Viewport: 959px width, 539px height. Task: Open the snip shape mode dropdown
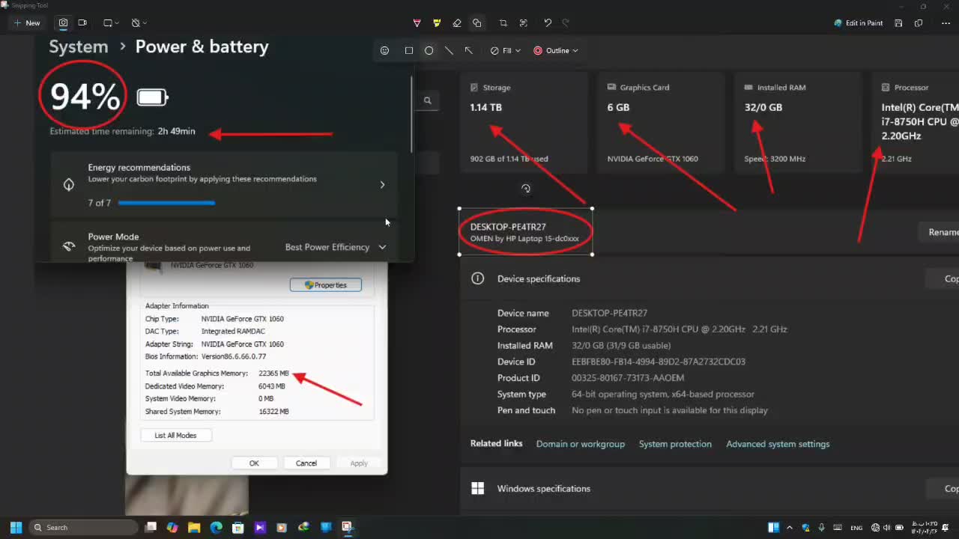coord(112,23)
